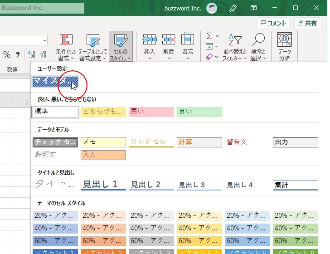This screenshot has height=254, width=330.
Task: Open the Comments (コメント) pane
Action: (x=274, y=23)
